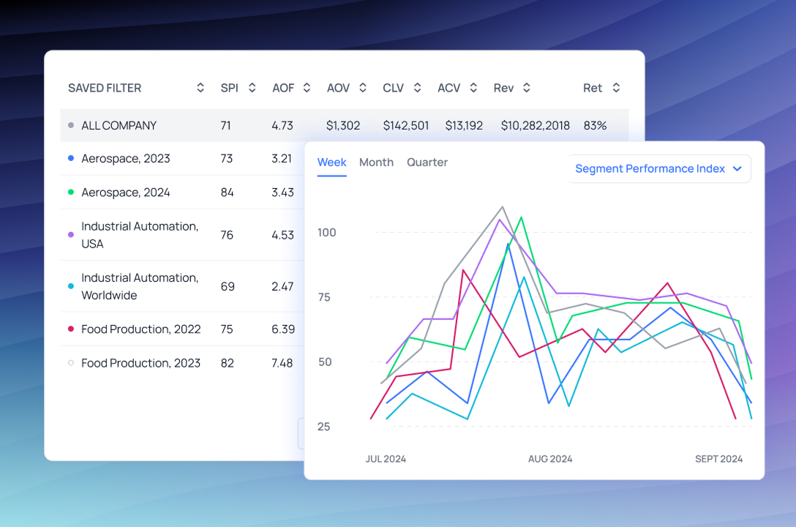
Task: Click the AUG 2024 axis label
Action: click(550, 459)
